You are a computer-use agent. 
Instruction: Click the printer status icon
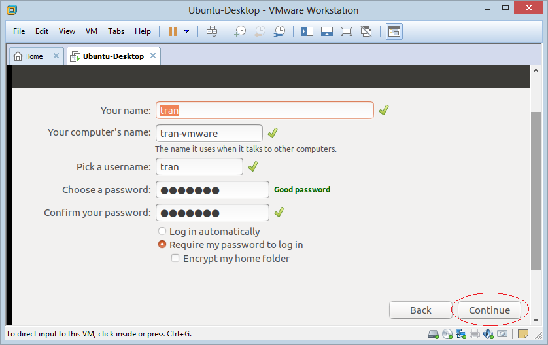[475, 334]
